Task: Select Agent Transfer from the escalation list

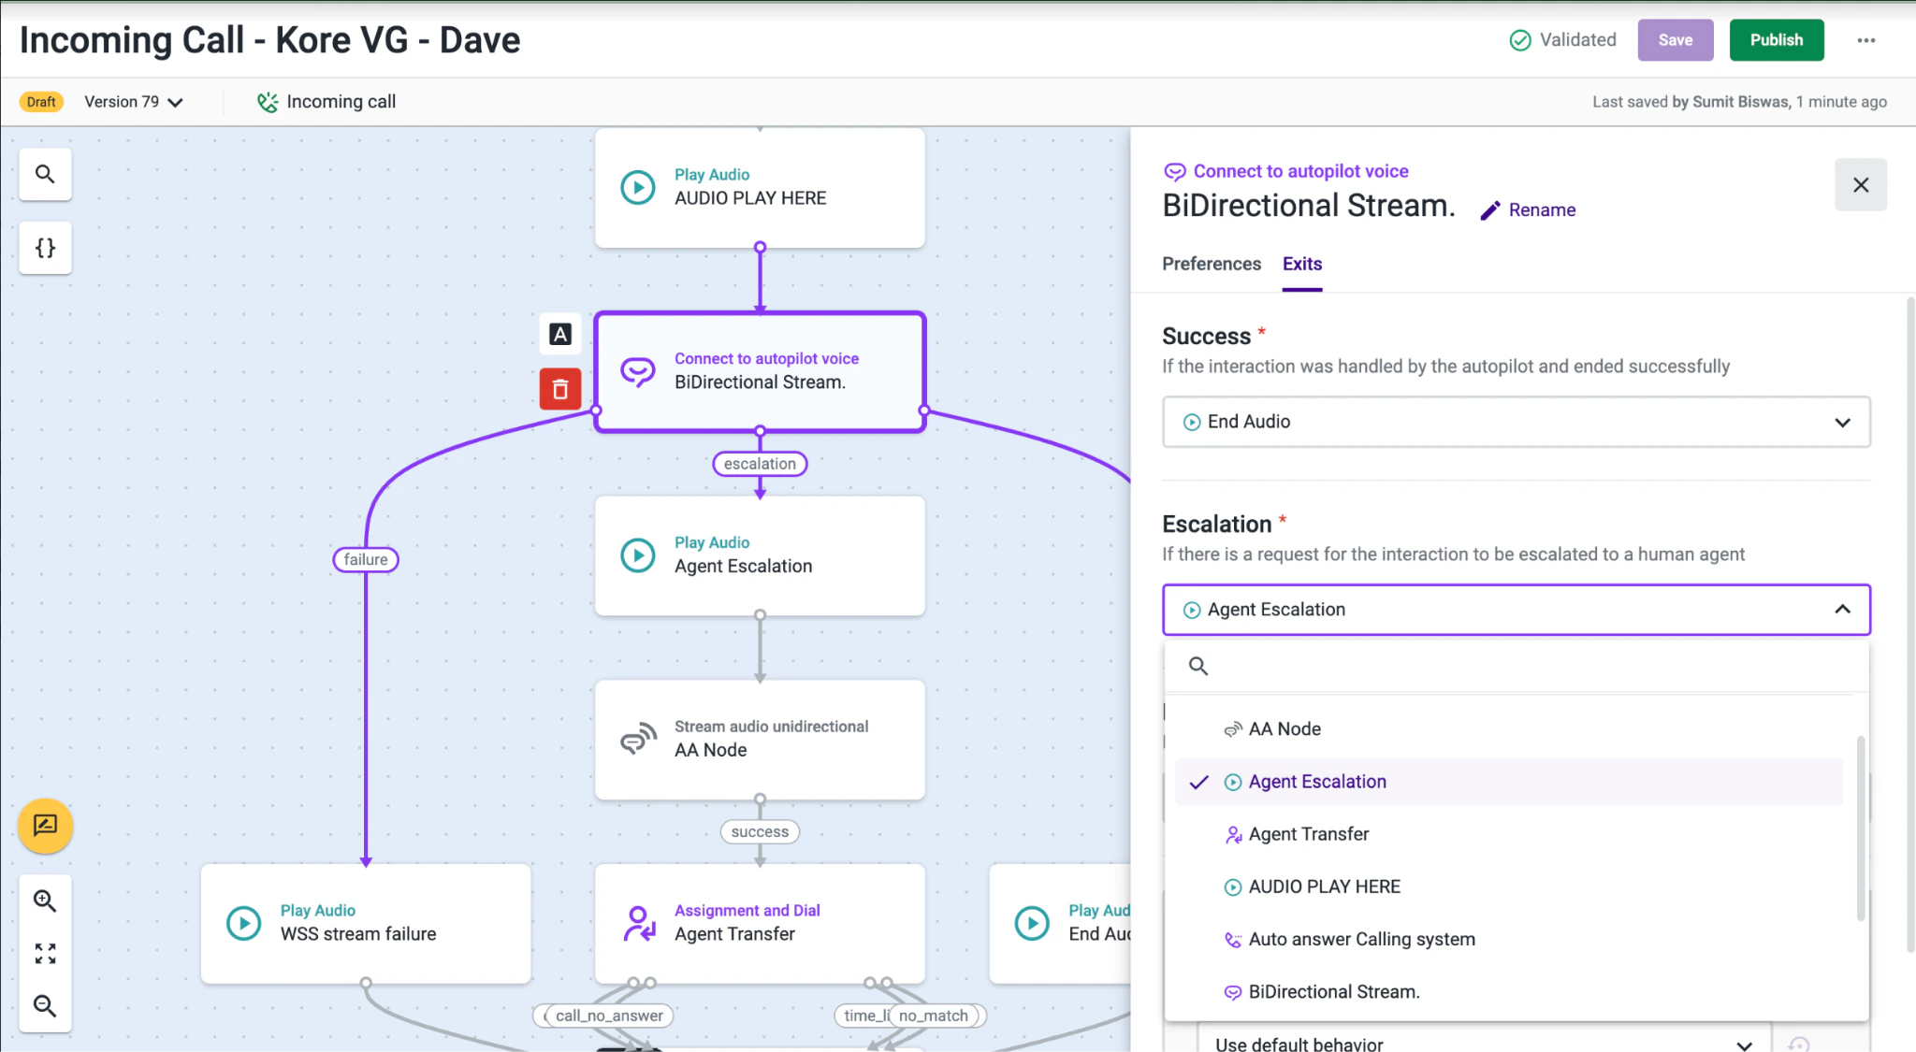Action: [1308, 833]
